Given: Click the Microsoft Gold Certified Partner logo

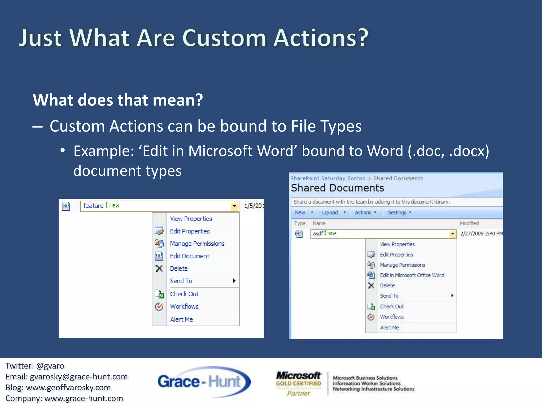Looking at the screenshot, I should 298,383.
